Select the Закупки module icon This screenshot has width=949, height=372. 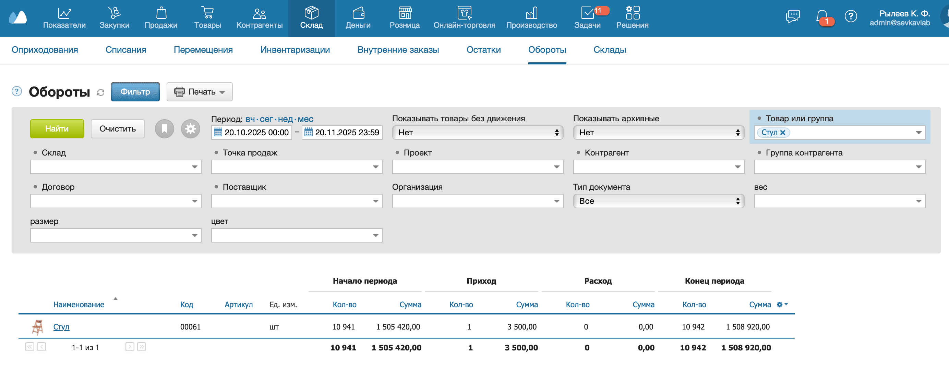[114, 13]
